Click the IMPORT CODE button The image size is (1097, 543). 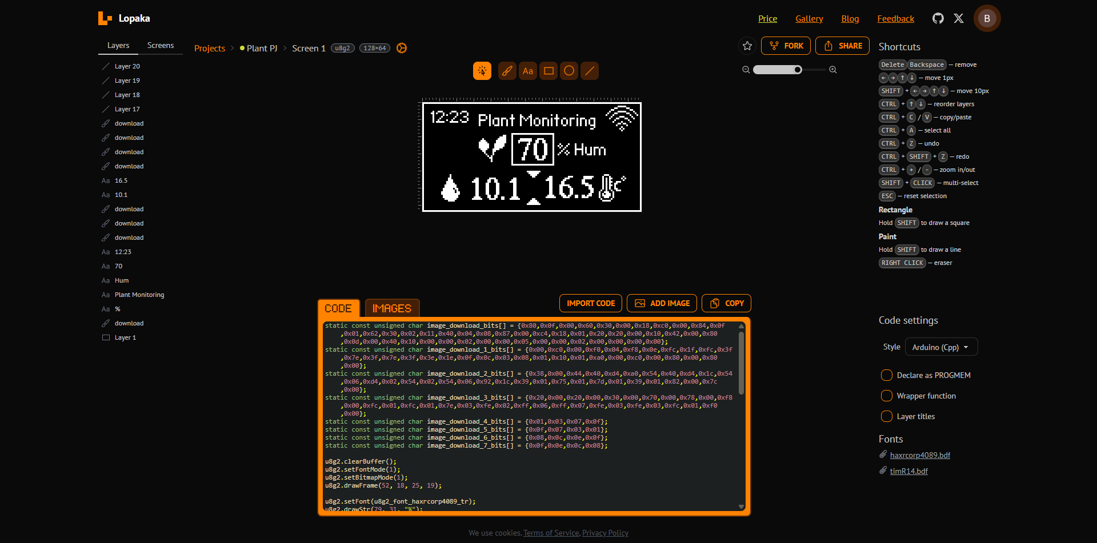[591, 303]
